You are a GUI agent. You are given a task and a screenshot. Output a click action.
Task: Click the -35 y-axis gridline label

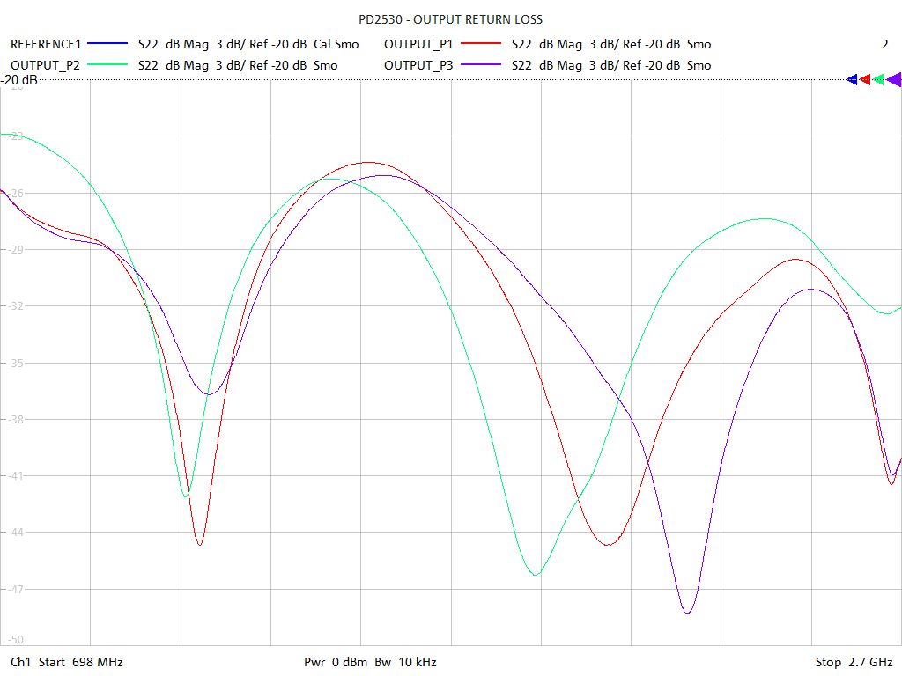point(15,363)
